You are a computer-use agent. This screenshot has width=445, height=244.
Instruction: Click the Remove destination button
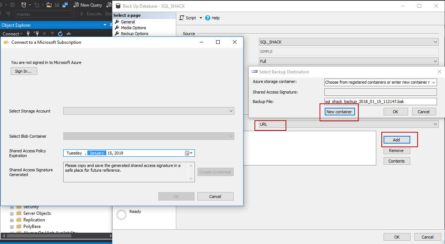[x=397, y=150]
